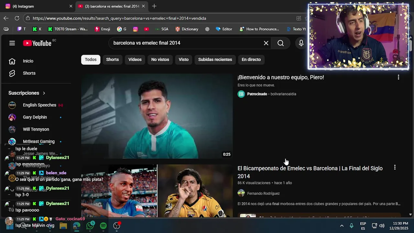Reload the page with the refresh icon
The image size is (414, 233).
[x=17, y=18]
